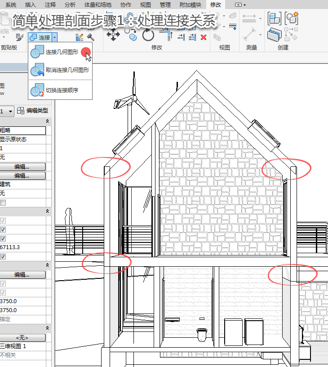
Task: Click the 取消连接几何图形 icon with blue arrow
Action: click(37, 70)
